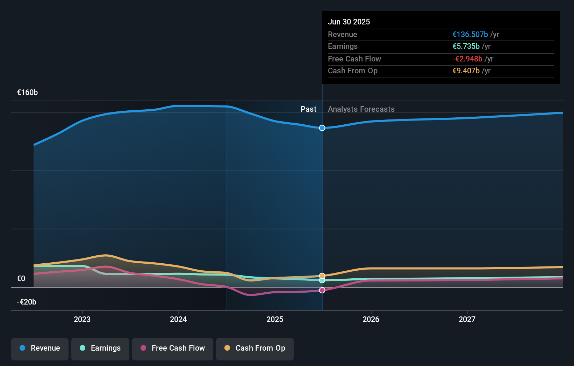Select the teal Earnings chart marker
574x366 pixels.
322,280
